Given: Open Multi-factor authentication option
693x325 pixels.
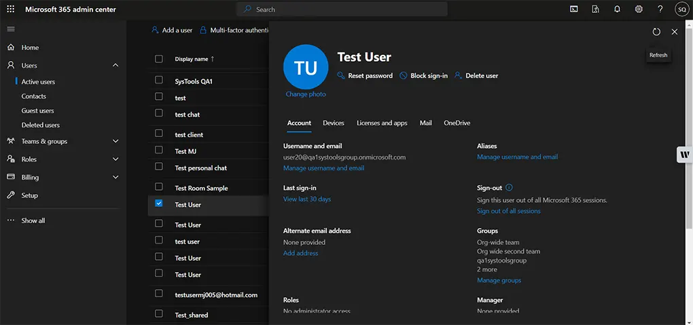Looking at the screenshot, I should [x=234, y=31].
